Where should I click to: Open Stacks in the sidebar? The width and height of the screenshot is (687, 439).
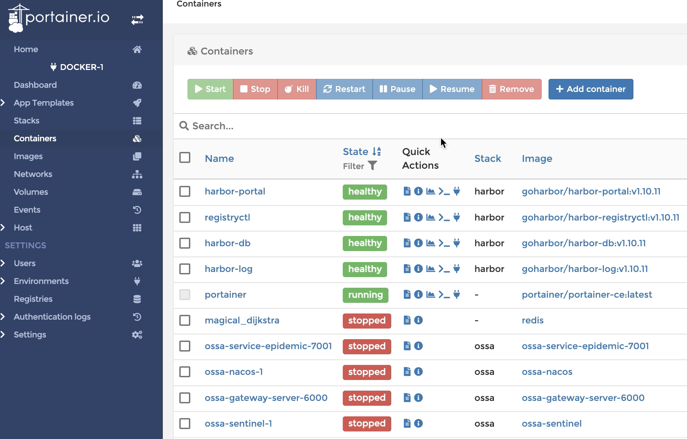81,120
